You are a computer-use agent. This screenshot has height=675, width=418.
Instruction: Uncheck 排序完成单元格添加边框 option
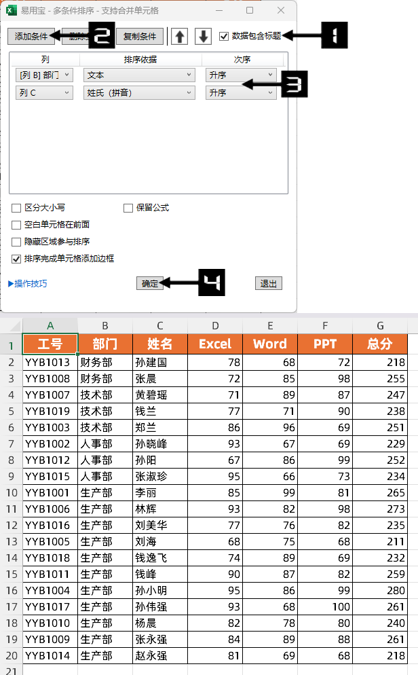tap(16, 259)
